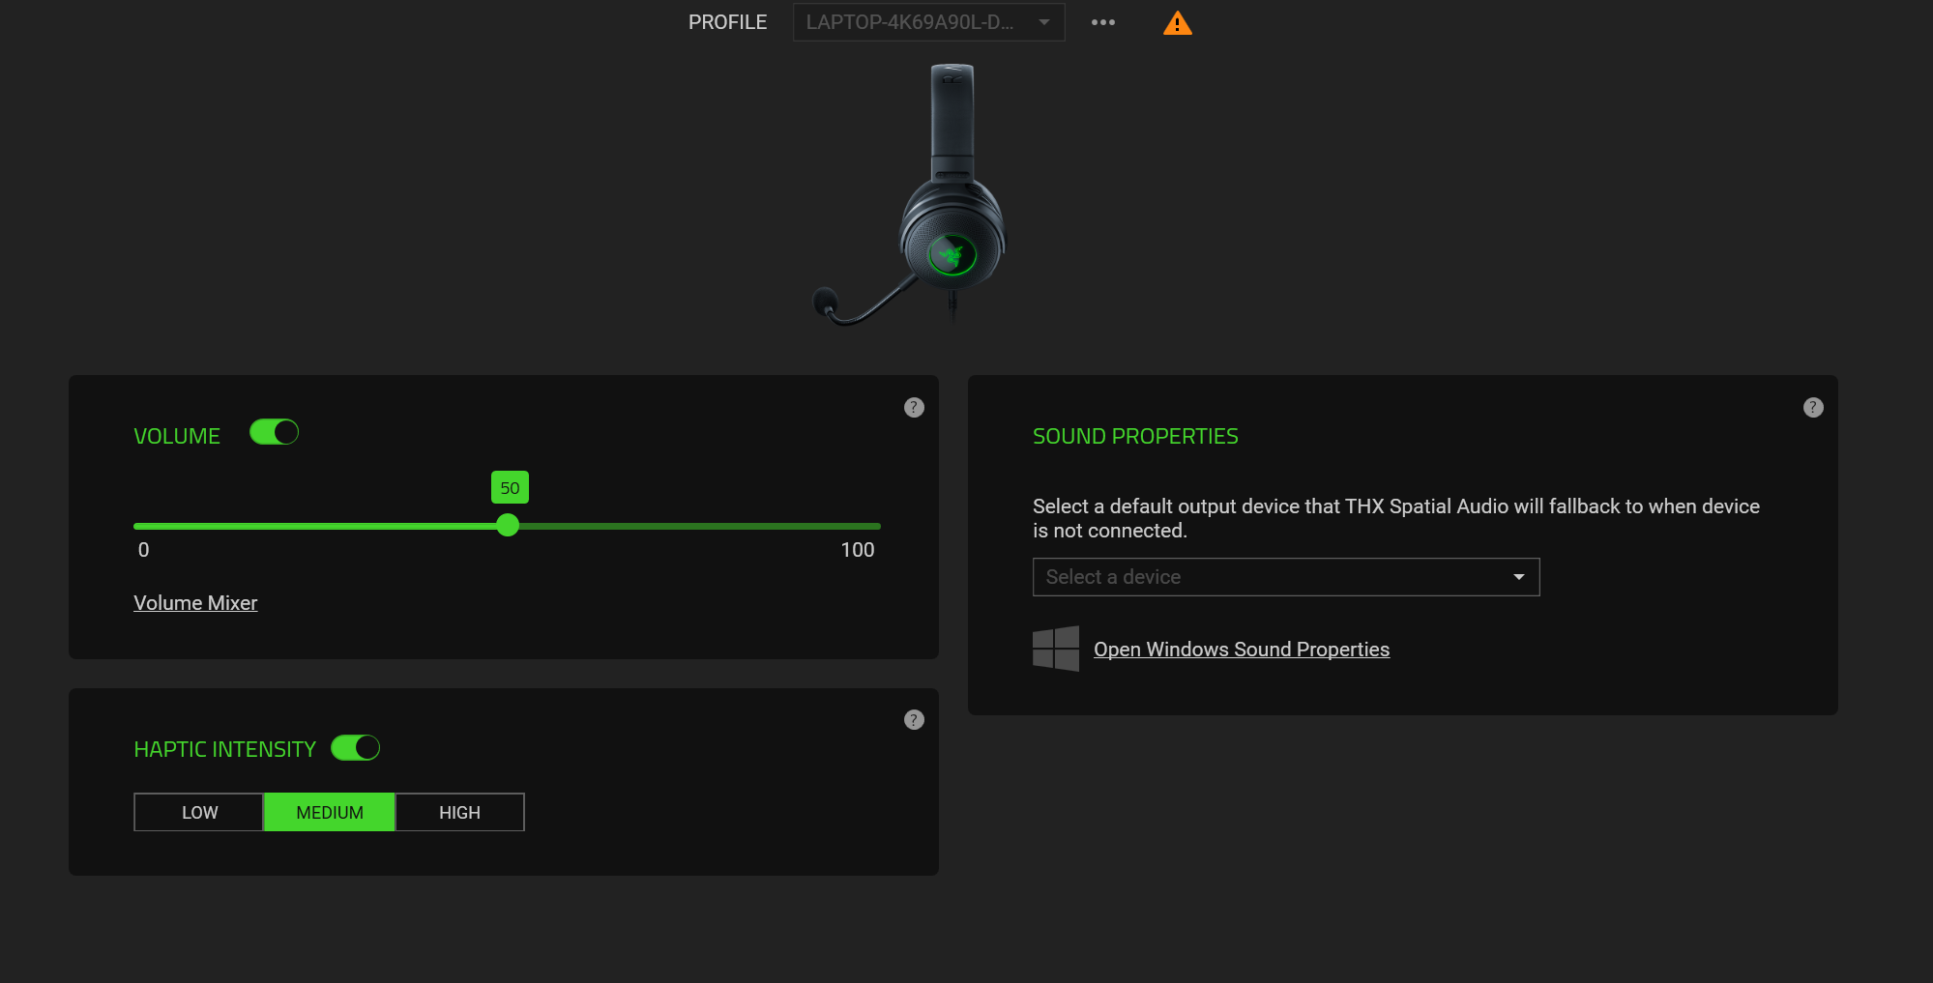Open the three-dot profile options menu

(x=1102, y=22)
